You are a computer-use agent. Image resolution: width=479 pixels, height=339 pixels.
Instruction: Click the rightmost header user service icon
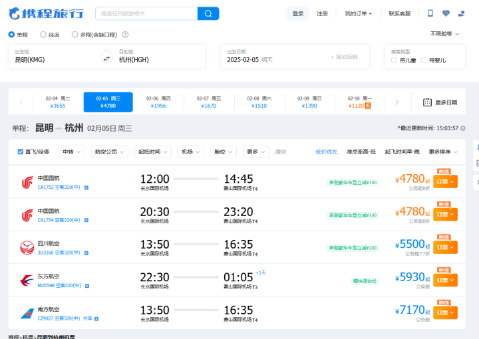(461, 13)
